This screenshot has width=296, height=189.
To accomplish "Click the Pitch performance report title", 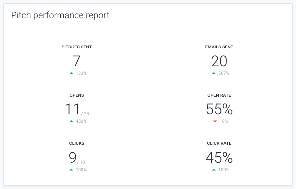I will click(60, 15).
